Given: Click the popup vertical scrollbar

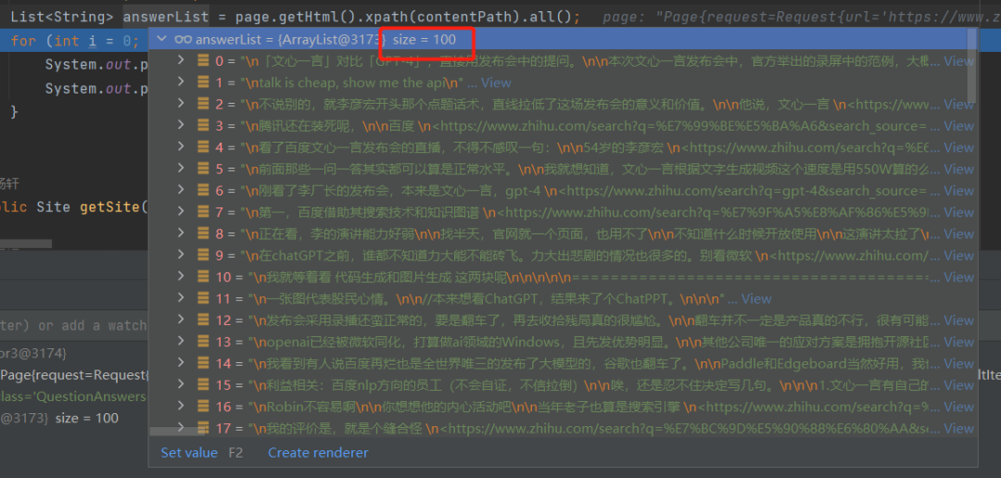Looking at the screenshot, I should (972, 66).
